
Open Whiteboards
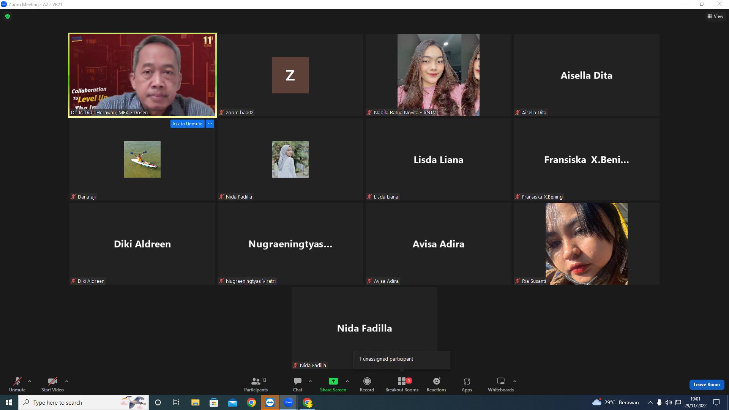[501, 384]
